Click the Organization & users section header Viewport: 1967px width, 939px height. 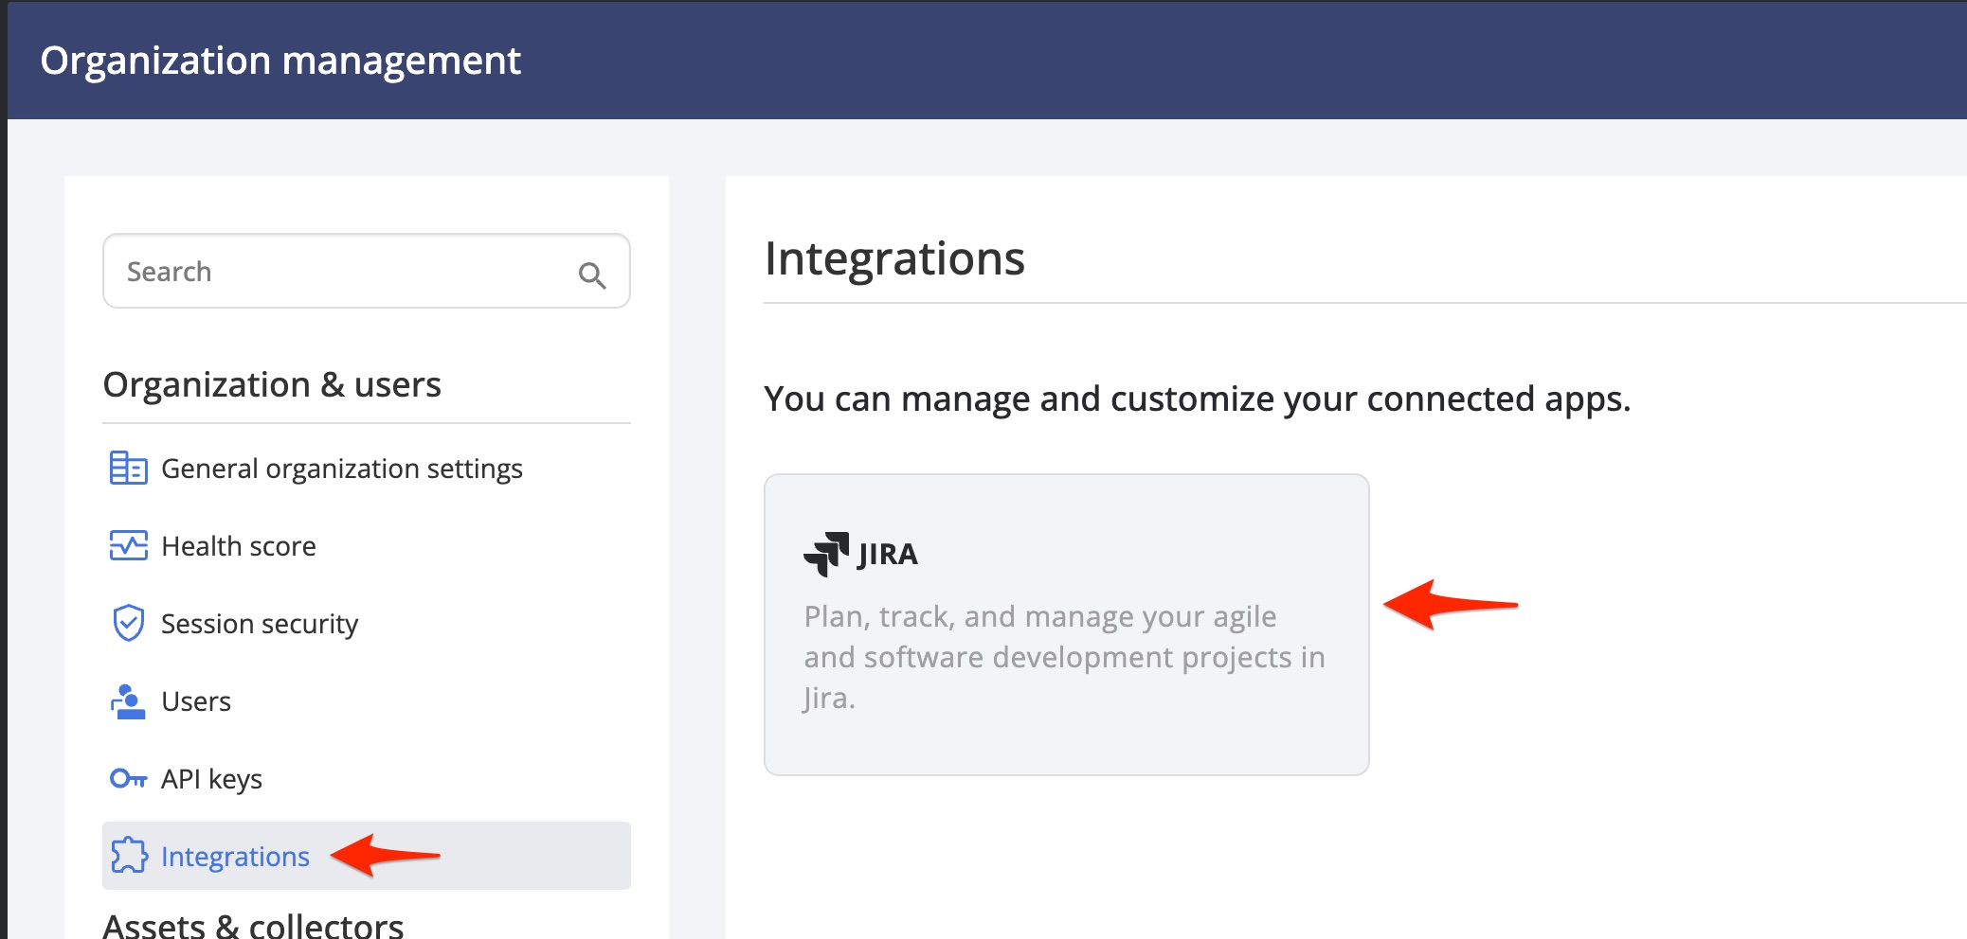(x=273, y=384)
